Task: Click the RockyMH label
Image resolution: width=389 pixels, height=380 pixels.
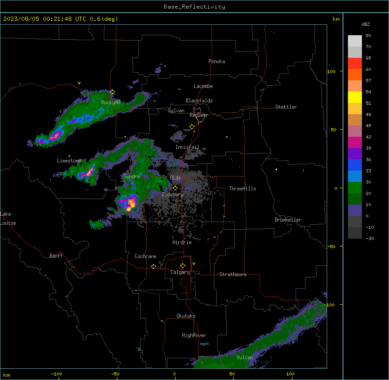Action: [111, 102]
